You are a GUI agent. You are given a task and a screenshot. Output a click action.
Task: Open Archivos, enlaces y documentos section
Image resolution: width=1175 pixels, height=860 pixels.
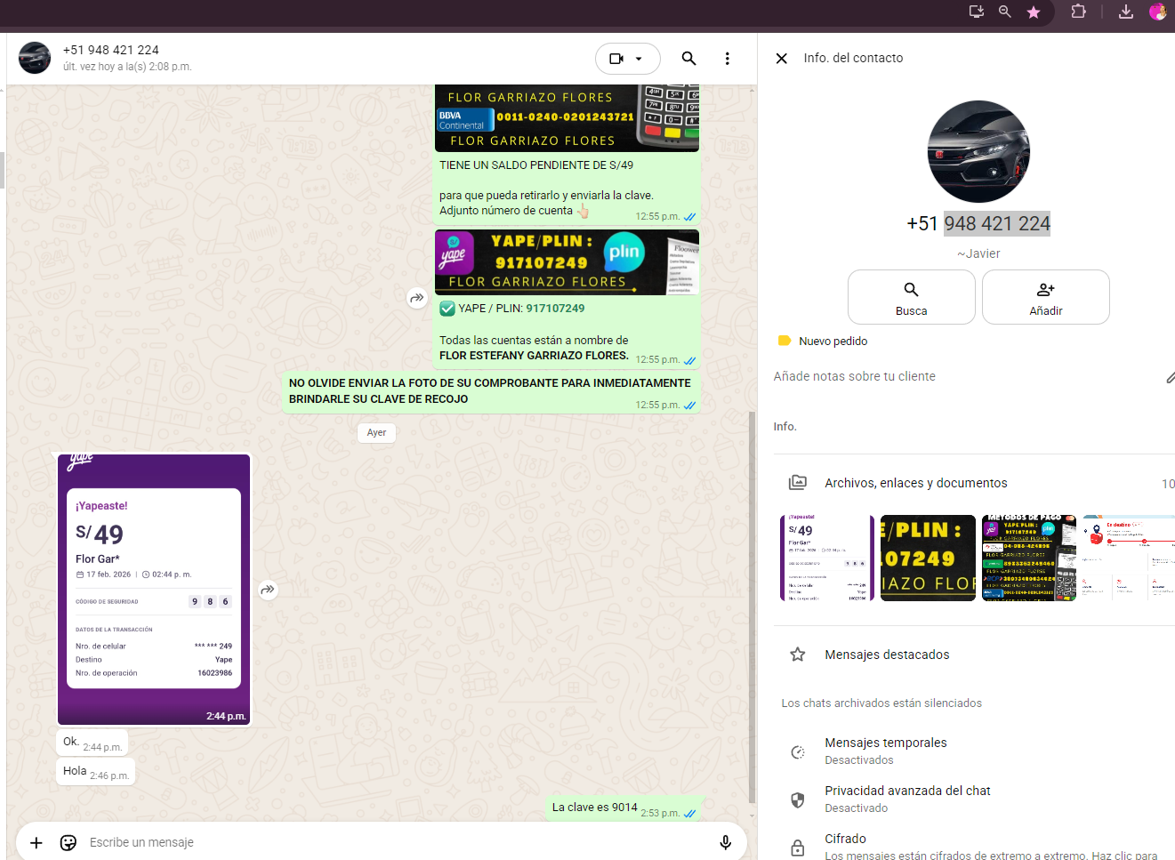(x=915, y=483)
